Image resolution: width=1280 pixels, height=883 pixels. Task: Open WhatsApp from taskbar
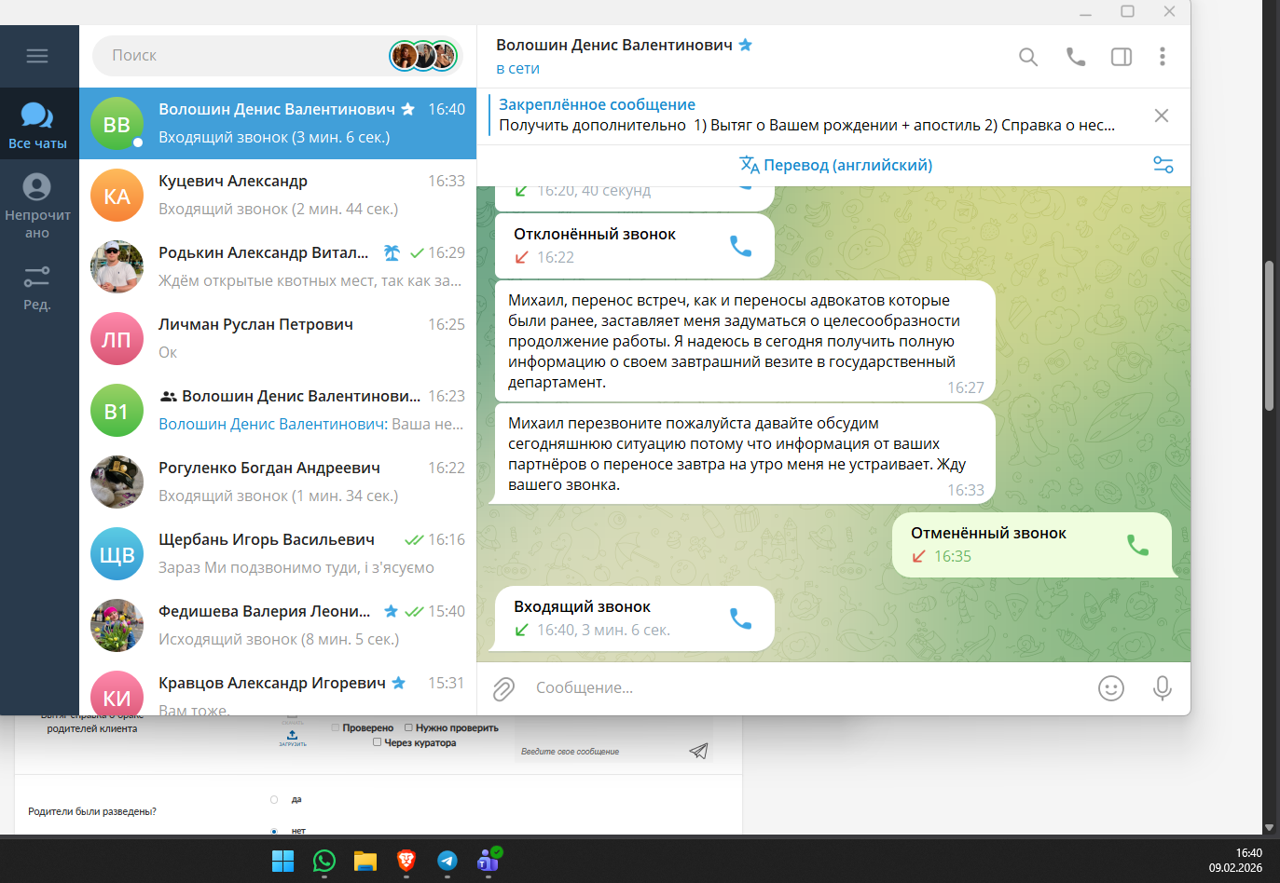point(323,862)
